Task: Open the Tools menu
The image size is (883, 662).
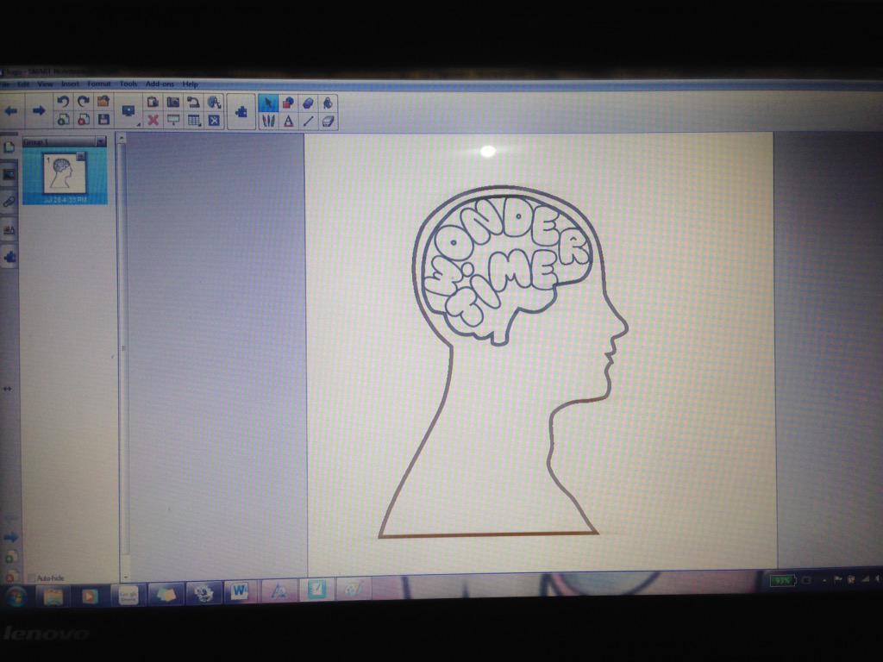Action: tap(128, 84)
